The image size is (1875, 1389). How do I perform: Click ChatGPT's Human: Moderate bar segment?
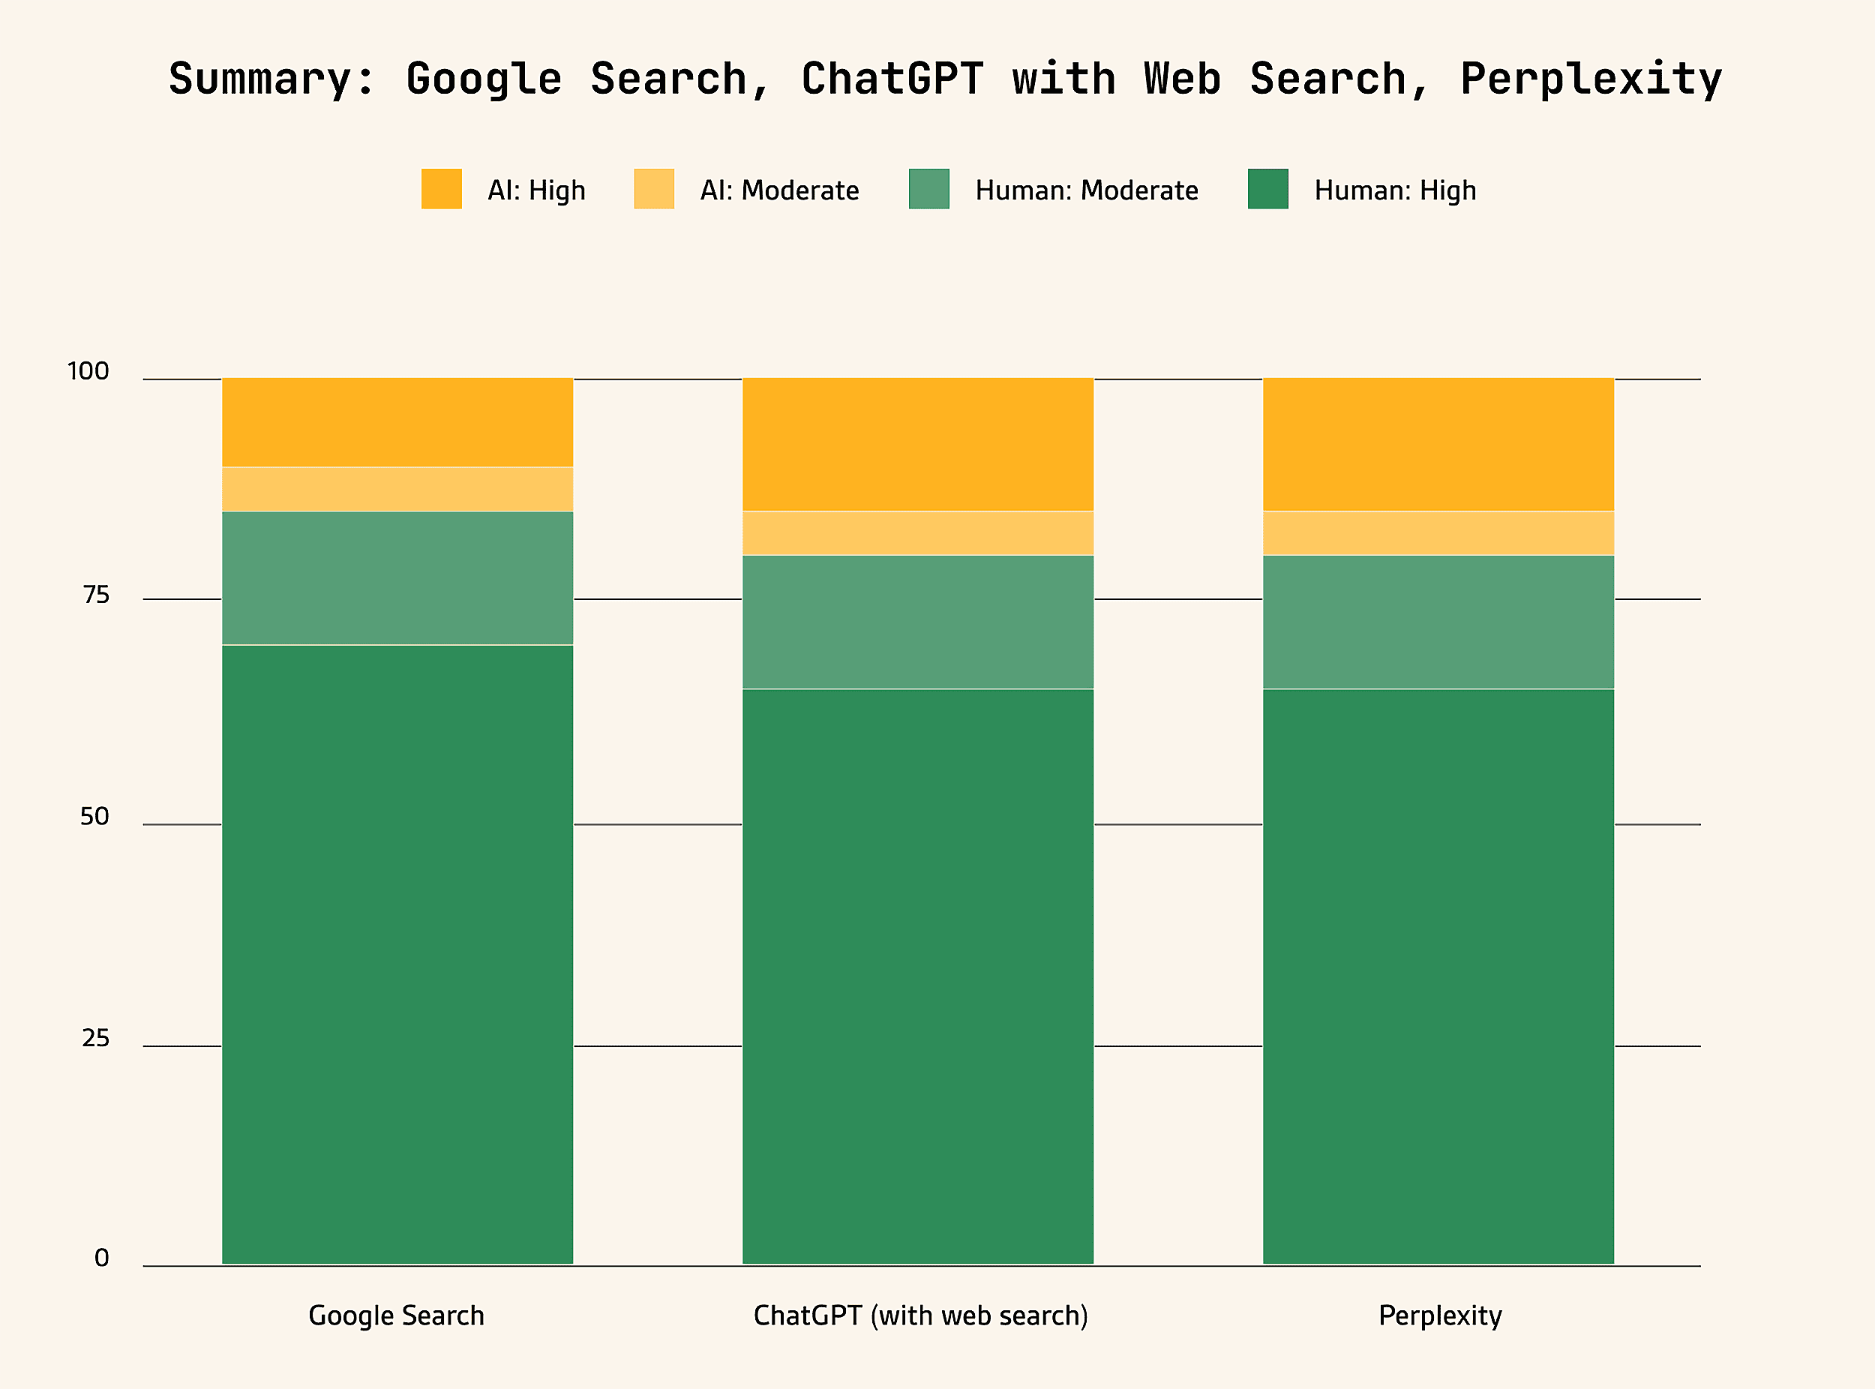(x=918, y=622)
